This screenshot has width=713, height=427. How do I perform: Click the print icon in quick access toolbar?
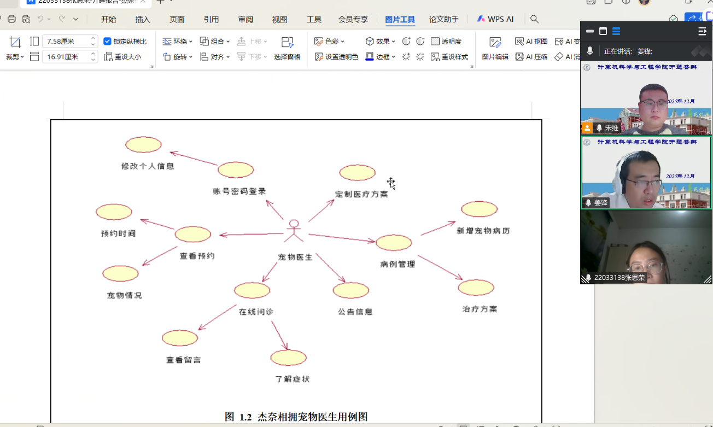pos(11,19)
